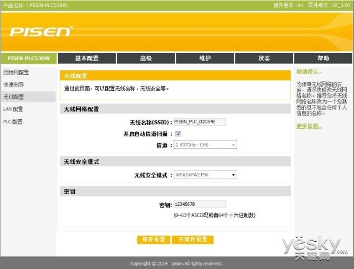Switch to the 状态 tab
Viewport: 354px width, 269px height.
(x=264, y=58)
